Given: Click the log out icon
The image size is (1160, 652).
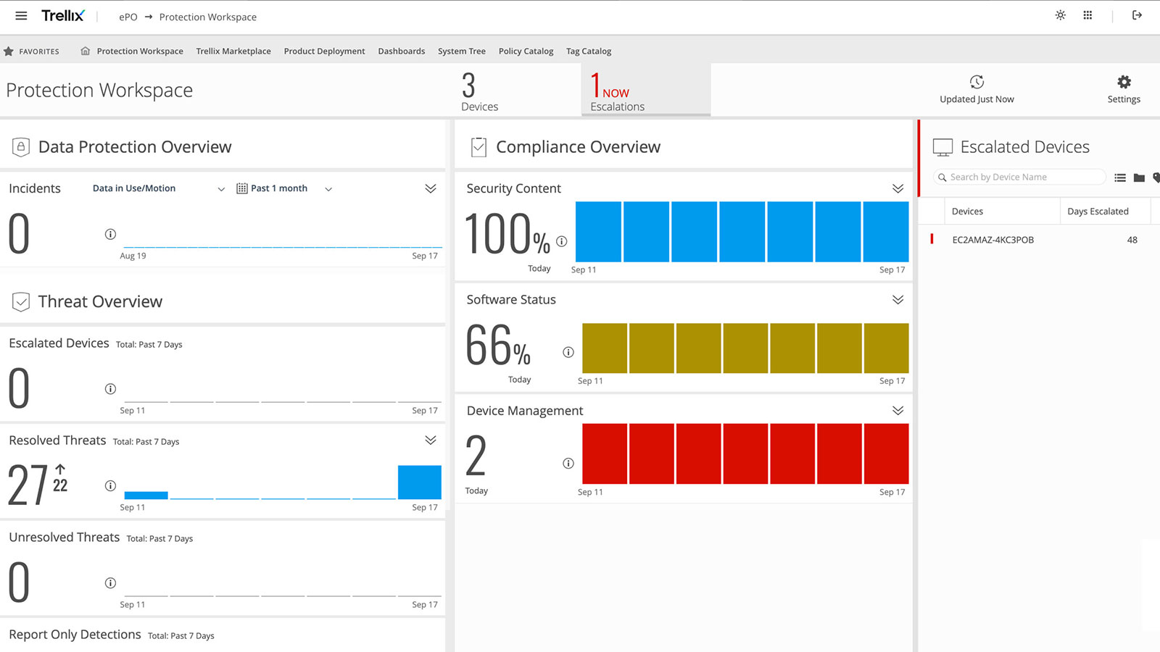Looking at the screenshot, I should coord(1137,15).
